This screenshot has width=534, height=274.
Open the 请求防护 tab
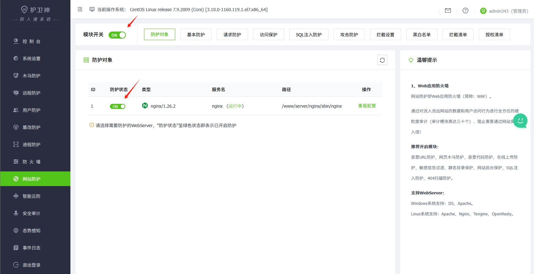[x=232, y=34]
